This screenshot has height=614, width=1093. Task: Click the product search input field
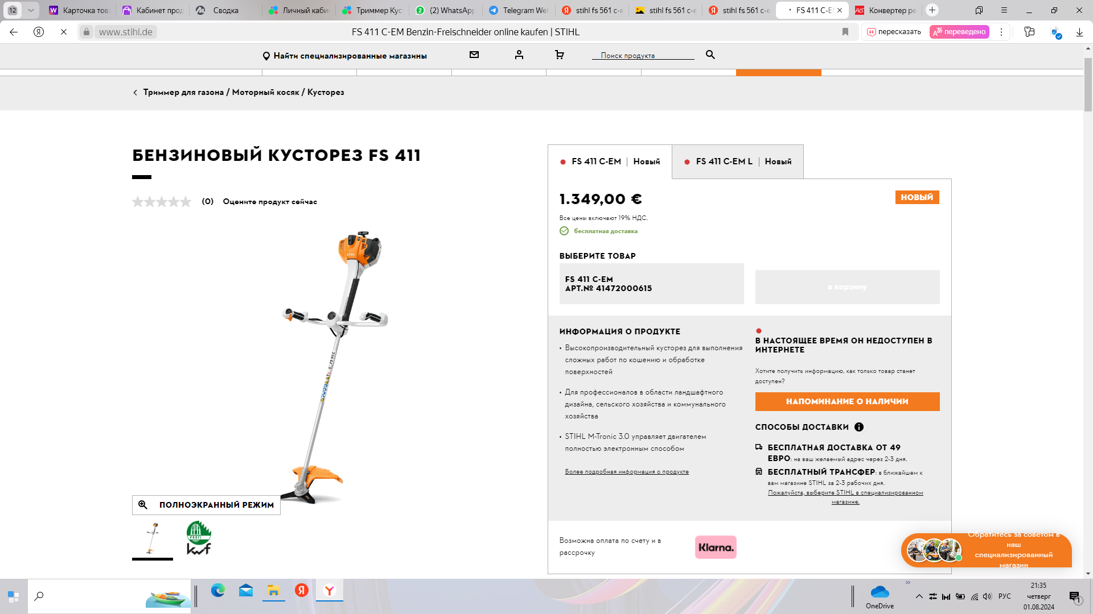click(643, 55)
